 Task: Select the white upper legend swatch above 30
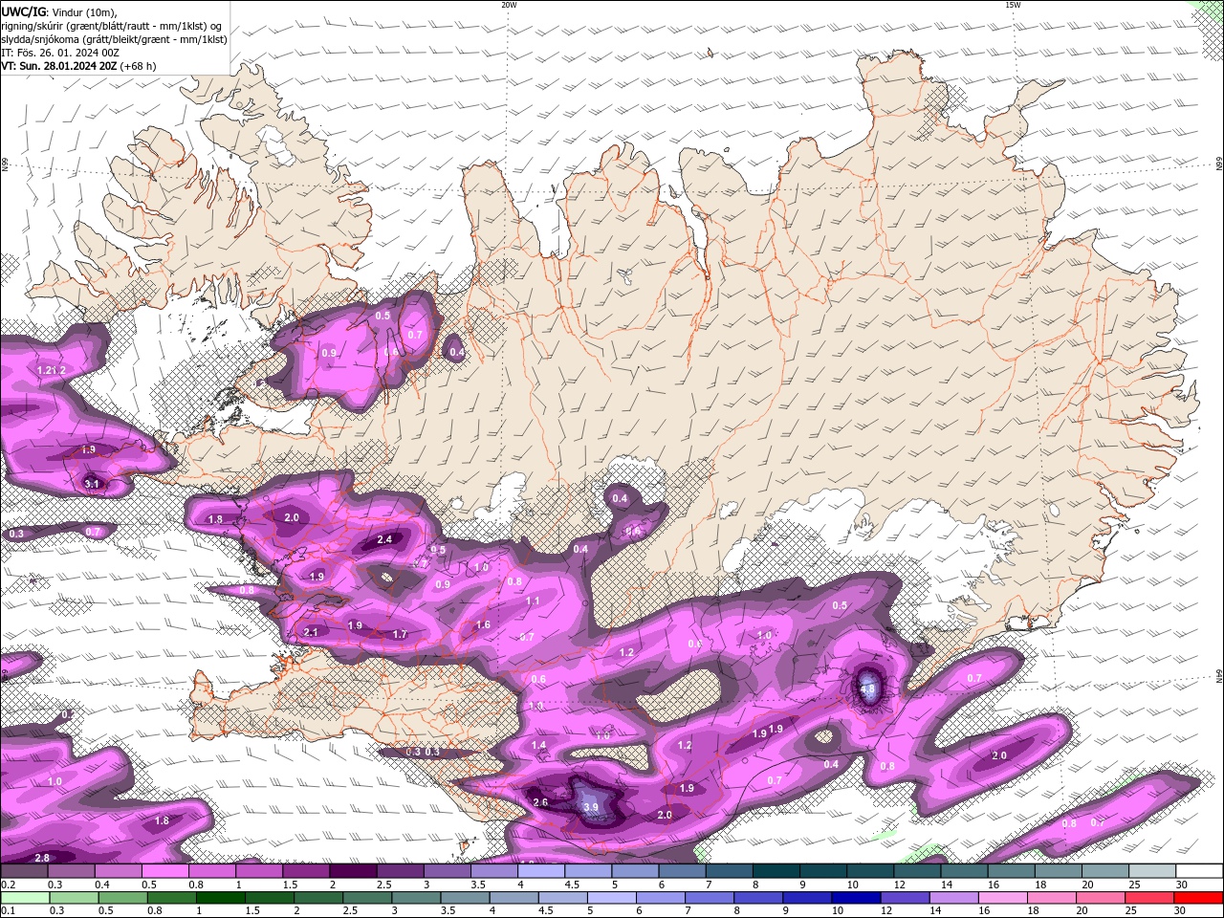tap(1200, 871)
